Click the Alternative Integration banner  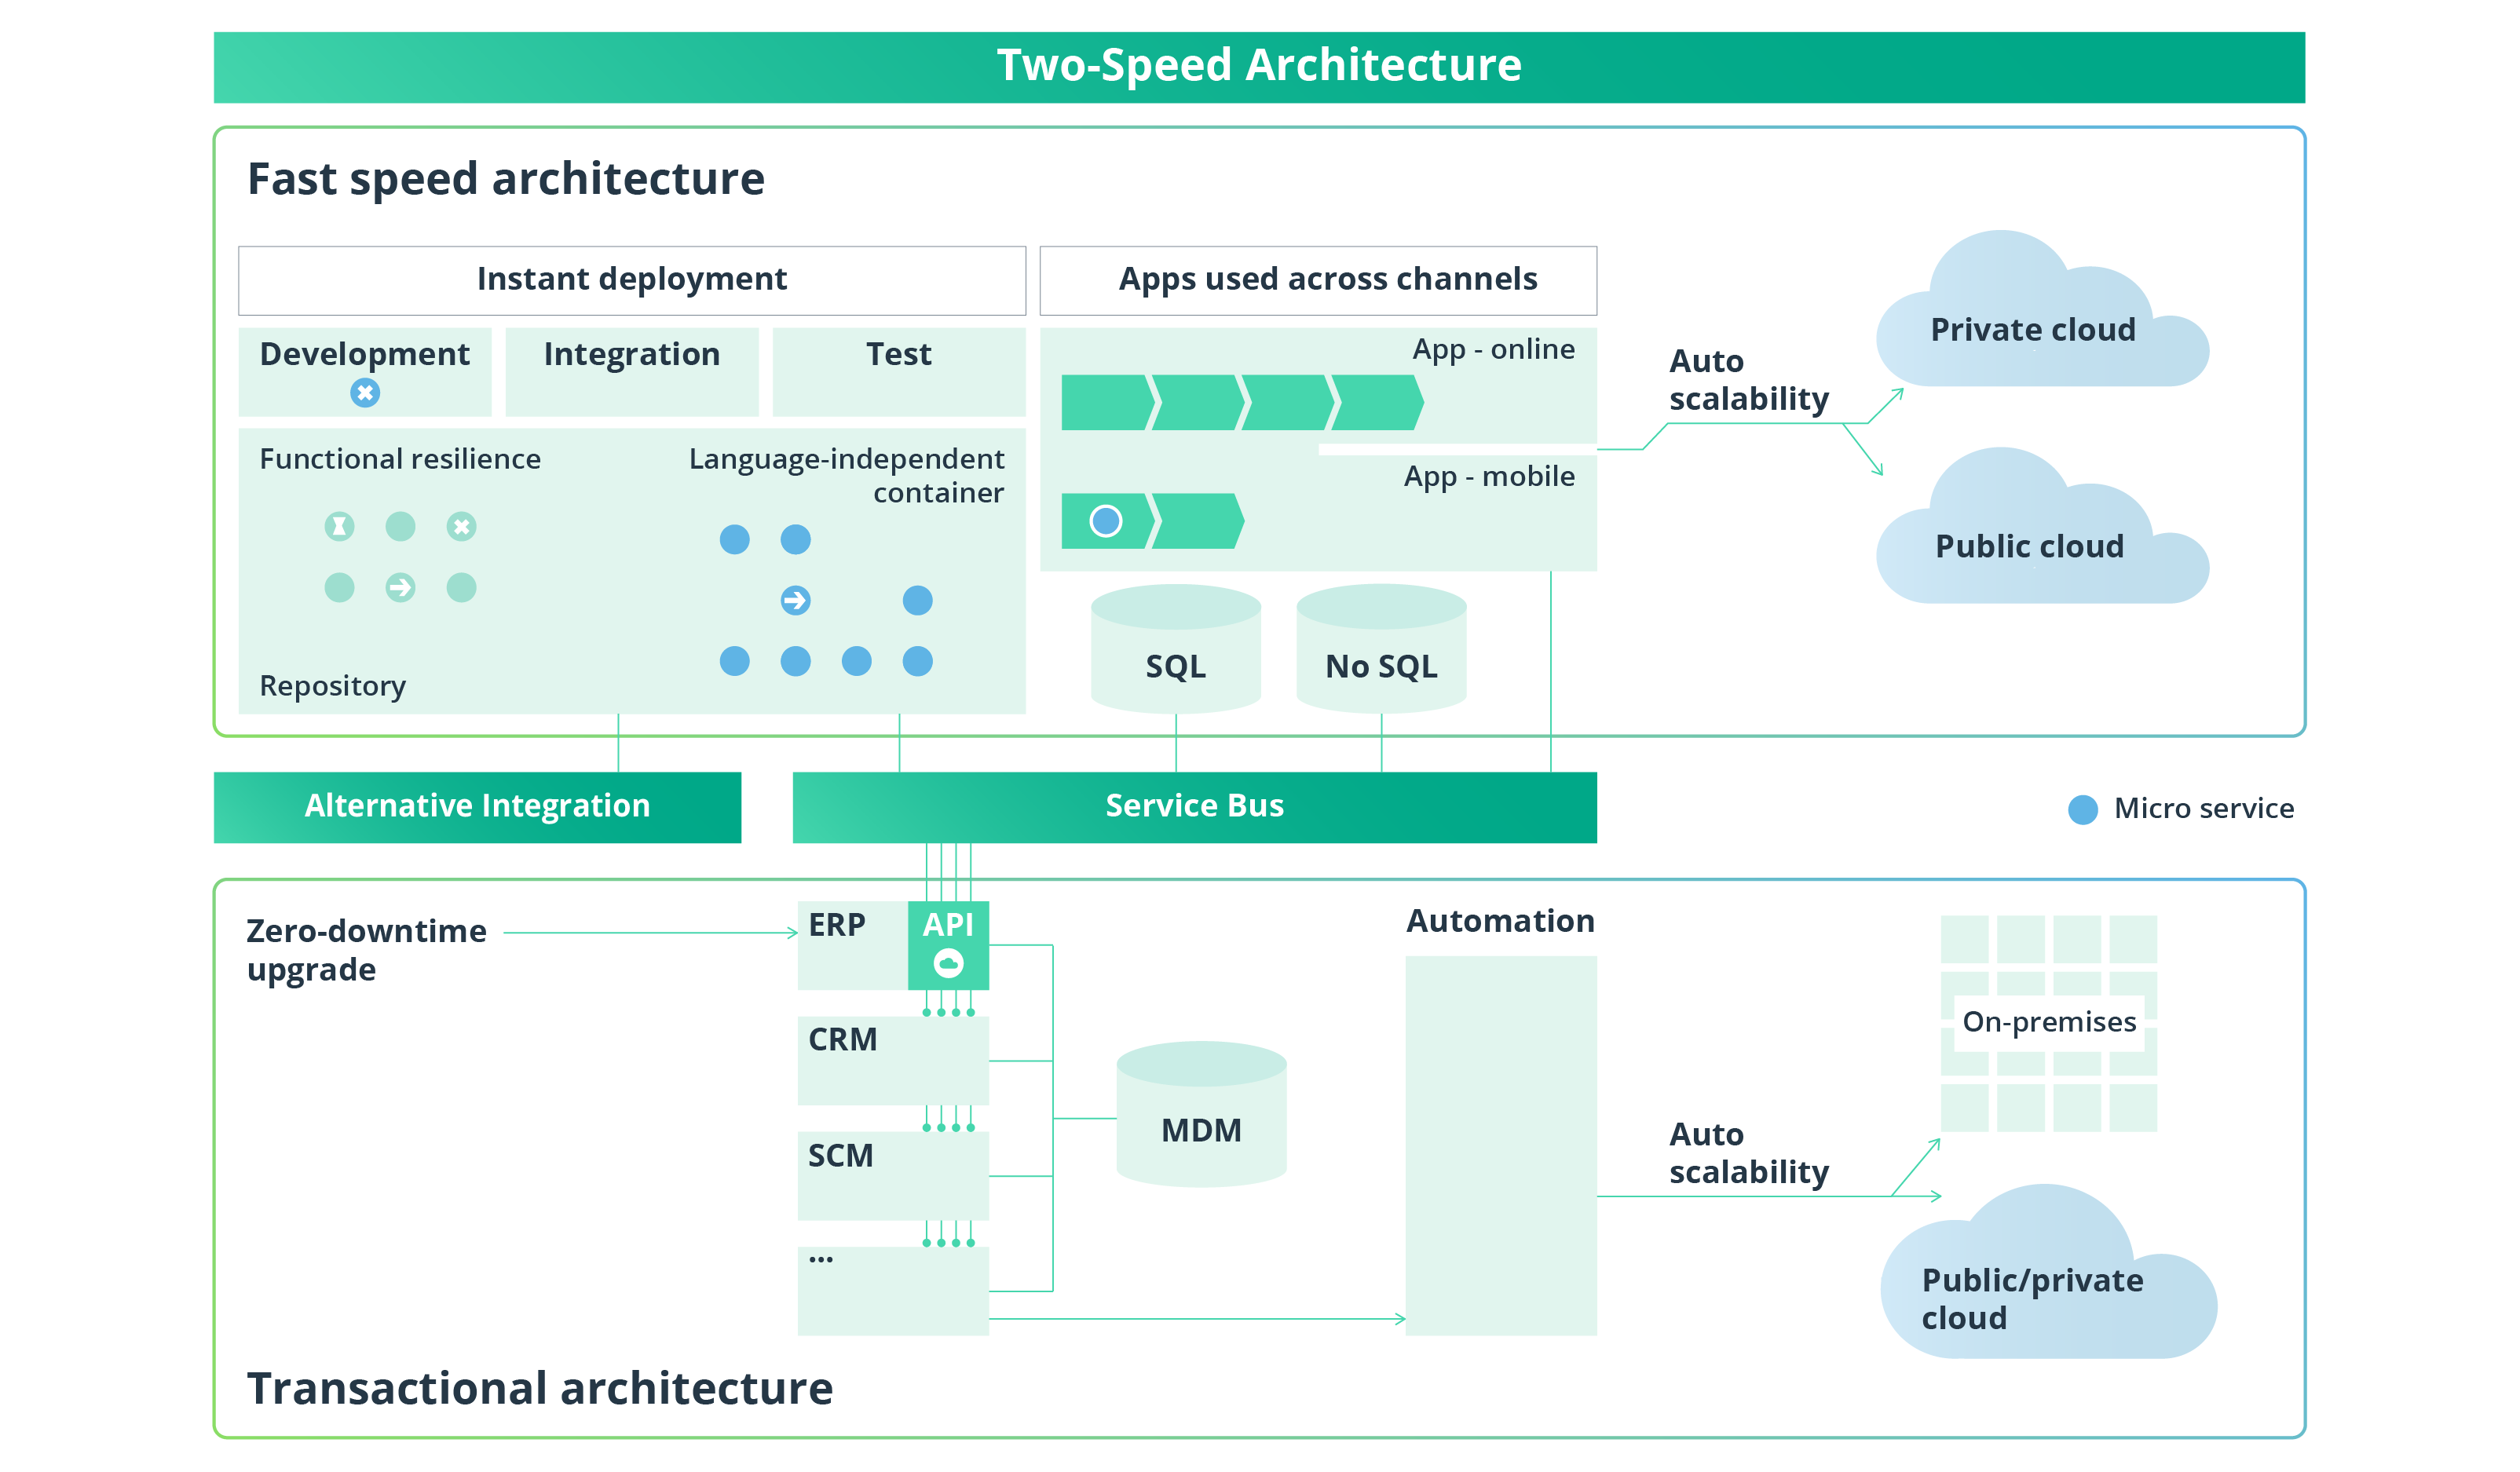click(x=478, y=806)
